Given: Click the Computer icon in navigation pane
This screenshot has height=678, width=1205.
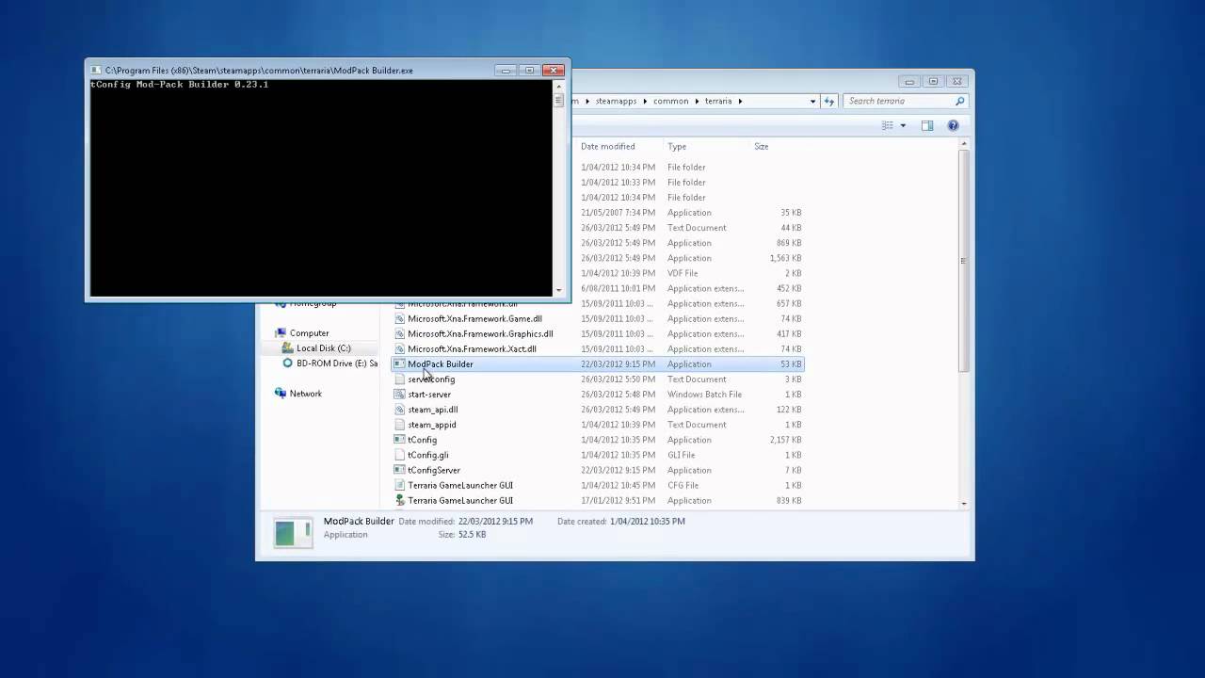Looking at the screenshot, I should pos(281,333).
